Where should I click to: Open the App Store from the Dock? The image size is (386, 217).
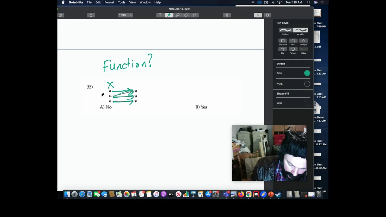(x=208, y=194)
